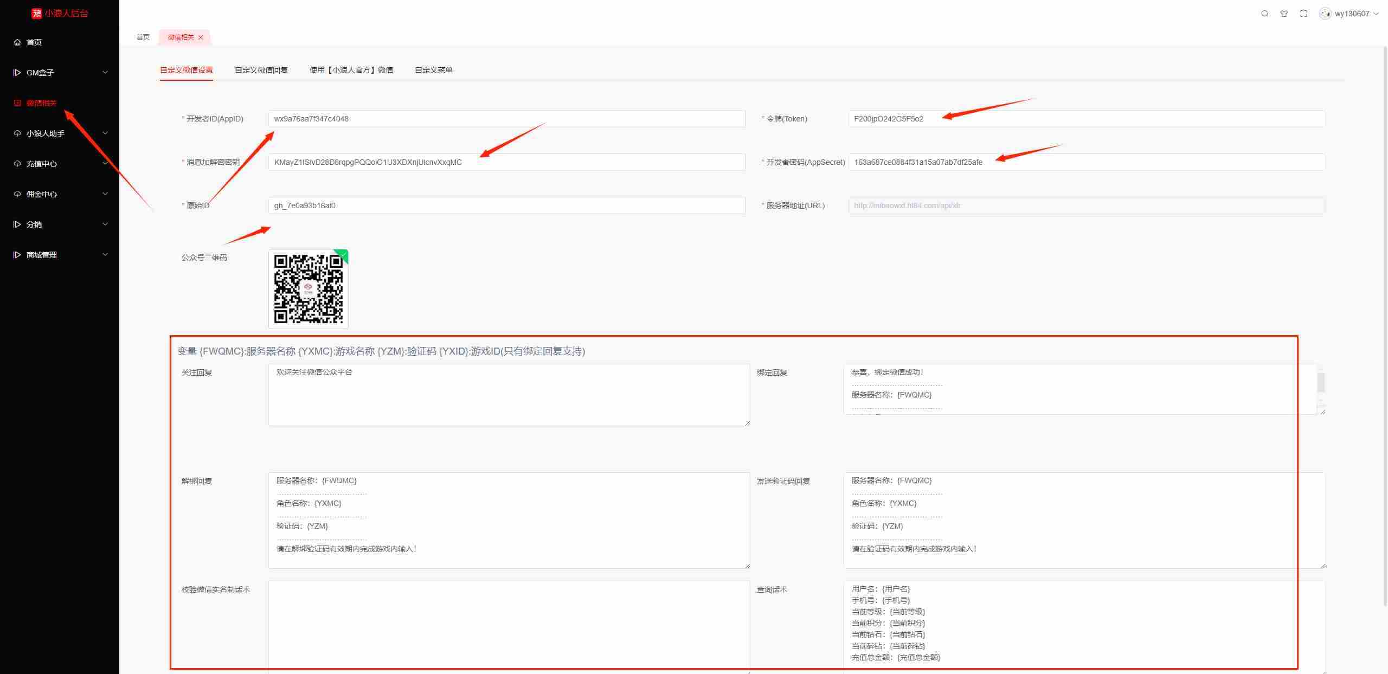1388x674 pixels.
Task: Click the 小浪人后台 logo icon
Action: (x=37, y=14)
